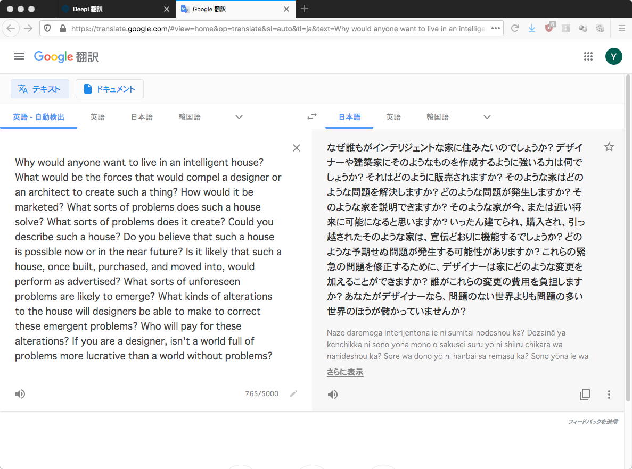Image resolution: width=632 pixels, height=469 pixels.
Task: Go forward with the browser forward arrow
Action: pyautogui.click(x=28, y=28)
